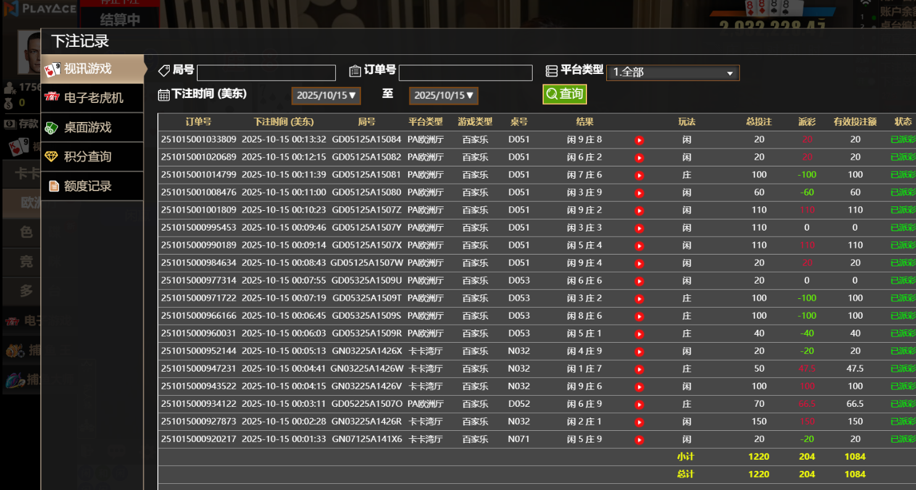Go to 积分查询 in sidebar
The image size is (916, 490).
[93, 157]
